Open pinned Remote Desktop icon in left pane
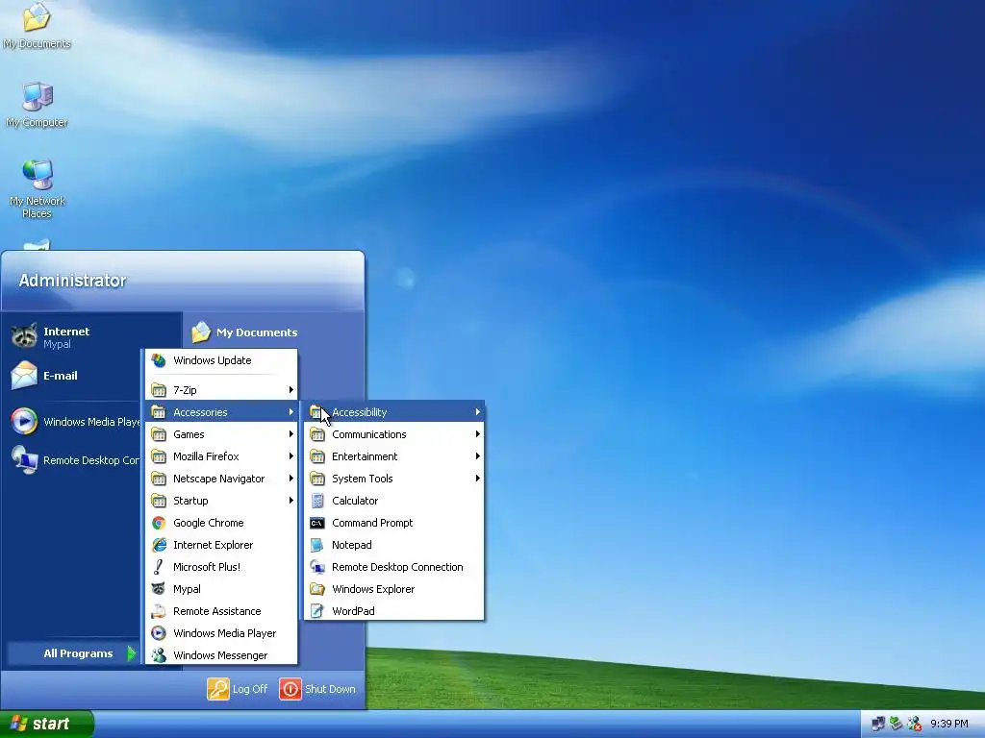The width and height of the screenshot is (985, 738). coord(24,460)
